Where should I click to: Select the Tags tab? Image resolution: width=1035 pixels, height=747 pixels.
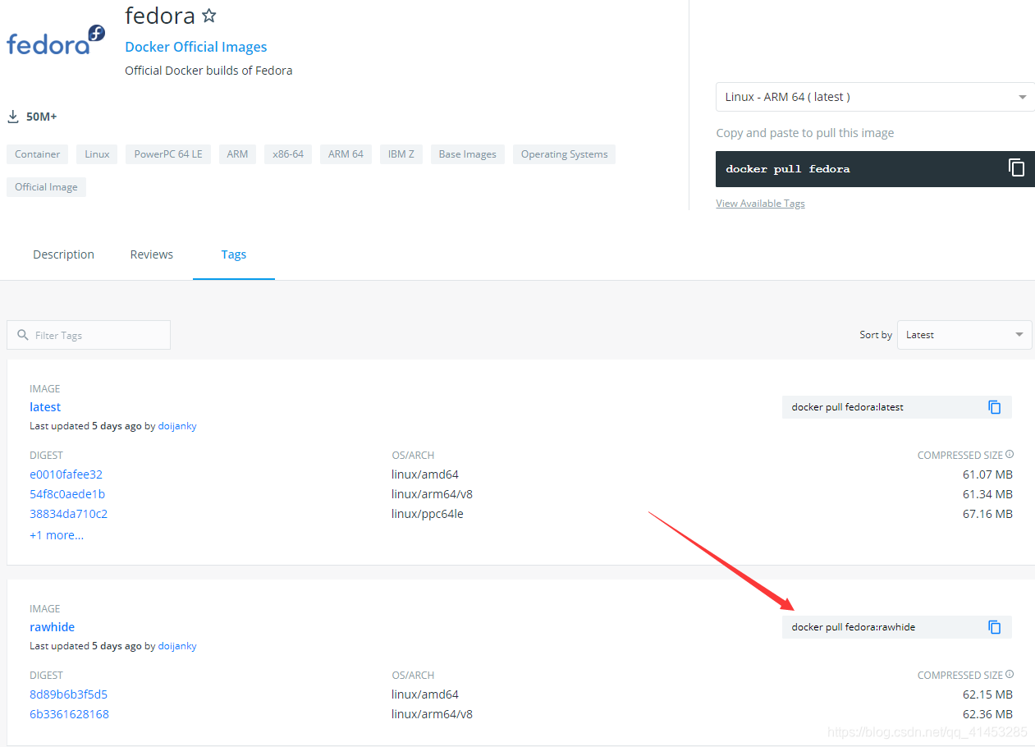tap(234, 254)
